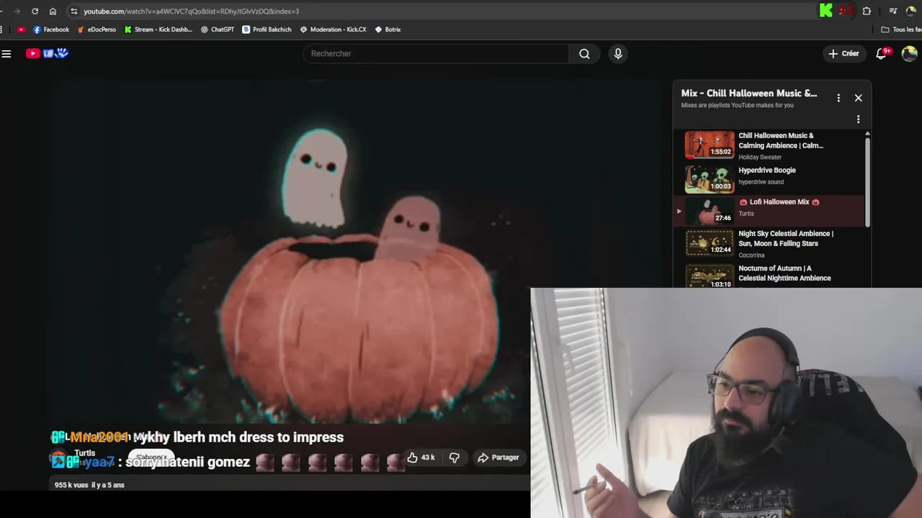Viewport: 922px width, 518px height.
Task: Open ChatGPT bookmark
Action: click(218, 29)
